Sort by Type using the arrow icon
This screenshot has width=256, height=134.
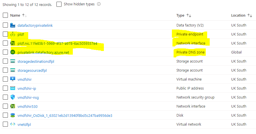(189, 15)
